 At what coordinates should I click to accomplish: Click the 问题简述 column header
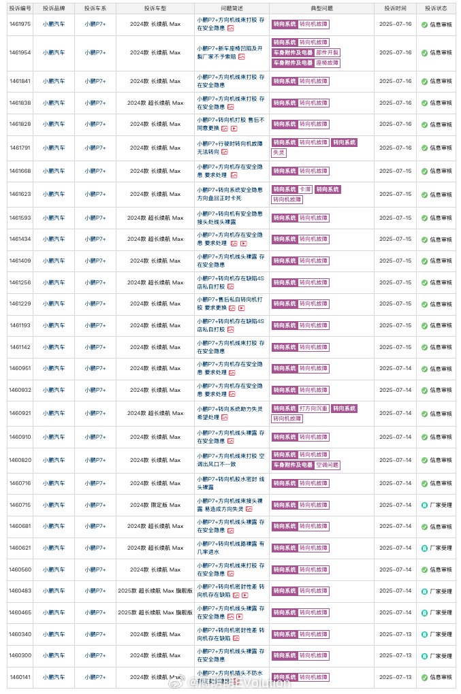[232, 8]
